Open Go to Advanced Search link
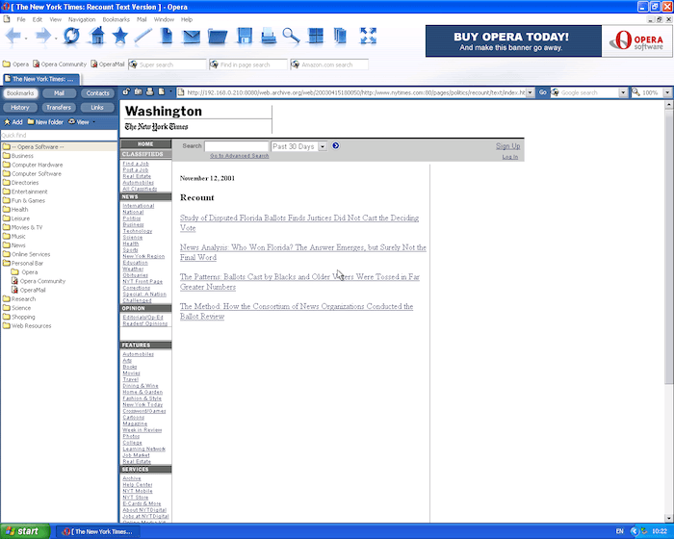Viewport: 674px width, 539px height. (x=240, y=156)
